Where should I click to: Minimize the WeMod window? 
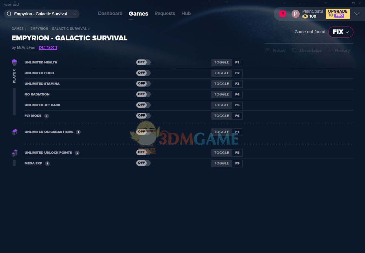click(347, 3)
